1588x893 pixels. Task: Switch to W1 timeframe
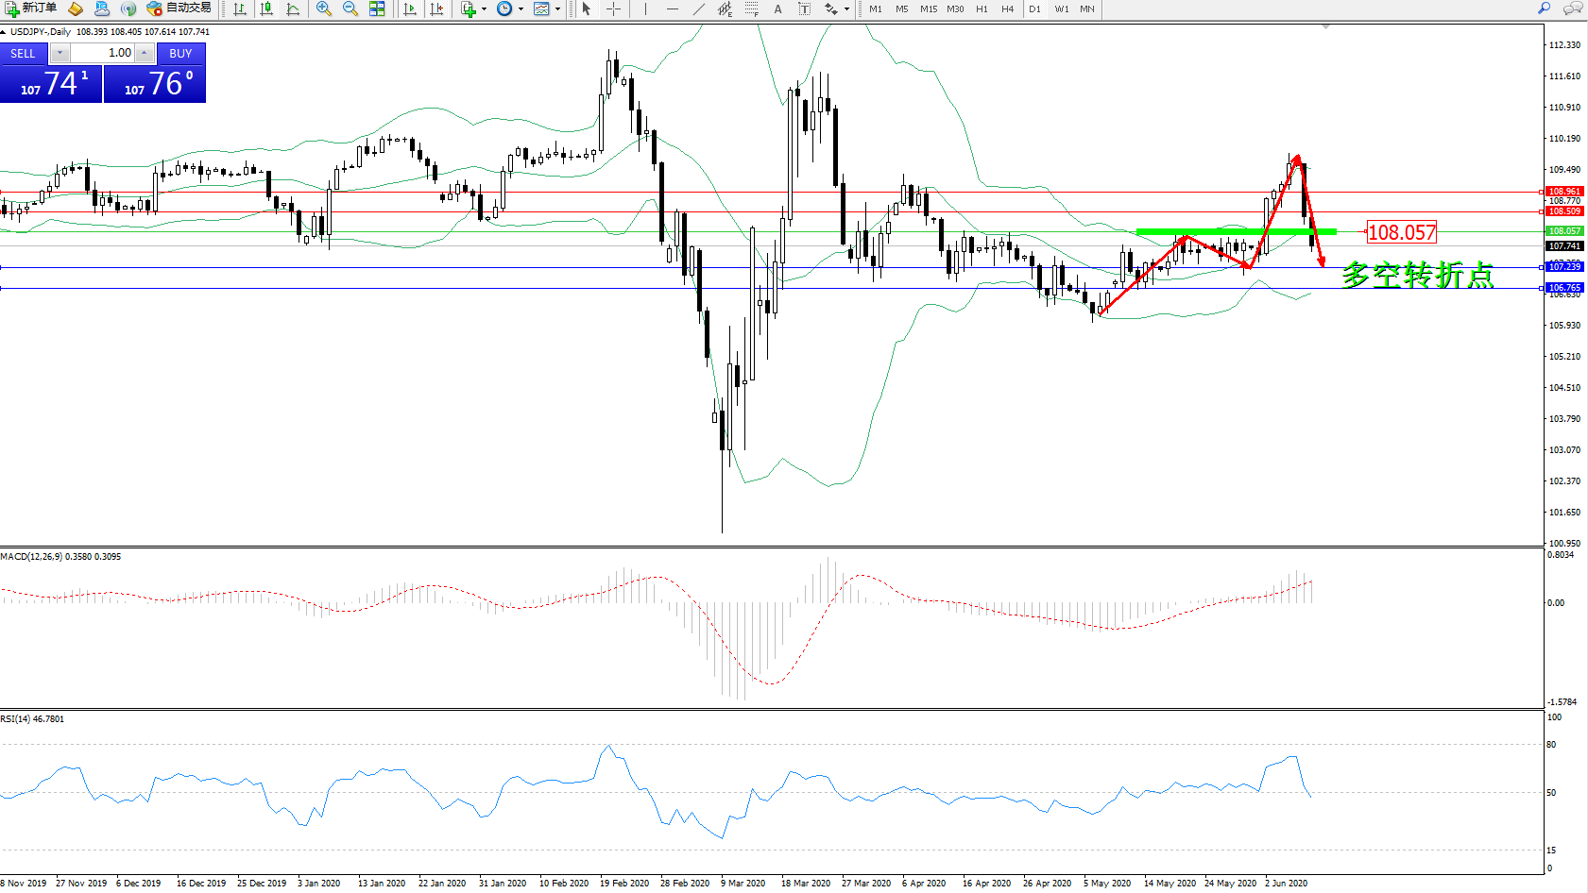click(x=1062, y=8)
